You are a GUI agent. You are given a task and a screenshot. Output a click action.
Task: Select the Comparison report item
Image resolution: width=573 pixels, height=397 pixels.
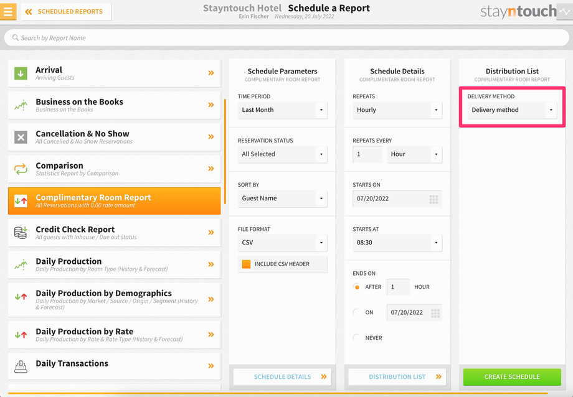click(x=115, y=169)
